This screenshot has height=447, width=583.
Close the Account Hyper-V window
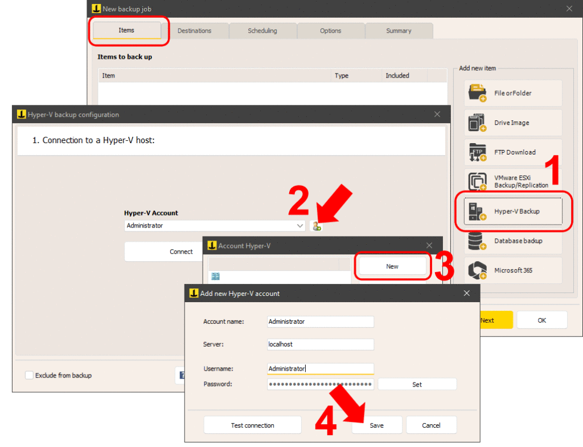click(x=429, y=246)
